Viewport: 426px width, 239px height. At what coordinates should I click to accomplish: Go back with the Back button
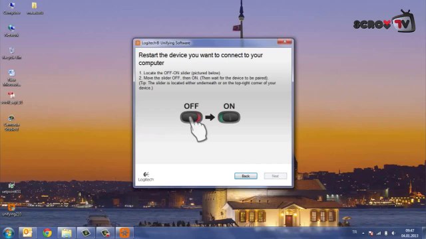click(x=246, y=176)
